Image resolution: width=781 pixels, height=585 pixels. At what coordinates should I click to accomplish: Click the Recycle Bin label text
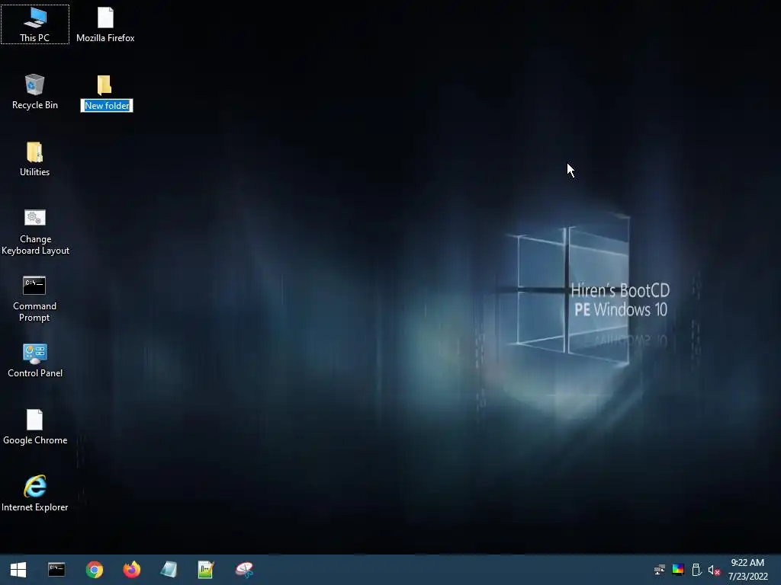tap(35, 105)
